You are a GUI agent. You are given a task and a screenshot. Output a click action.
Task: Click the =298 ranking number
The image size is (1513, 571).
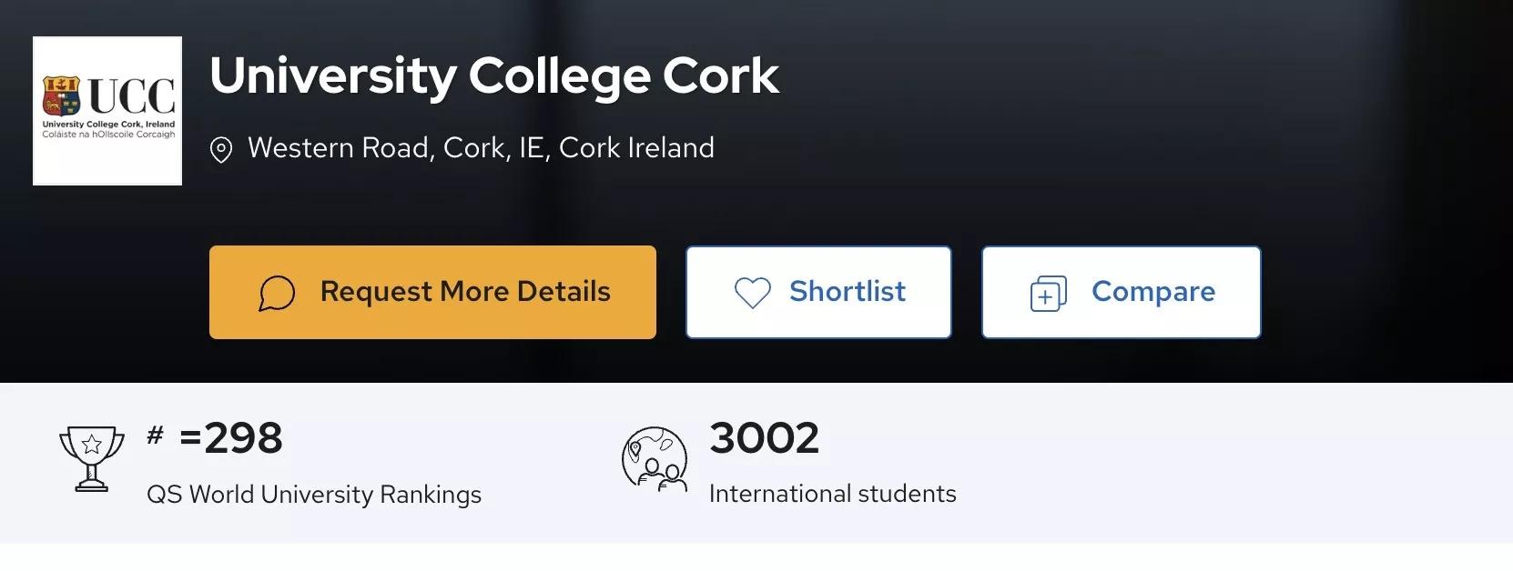pos(231,438)
